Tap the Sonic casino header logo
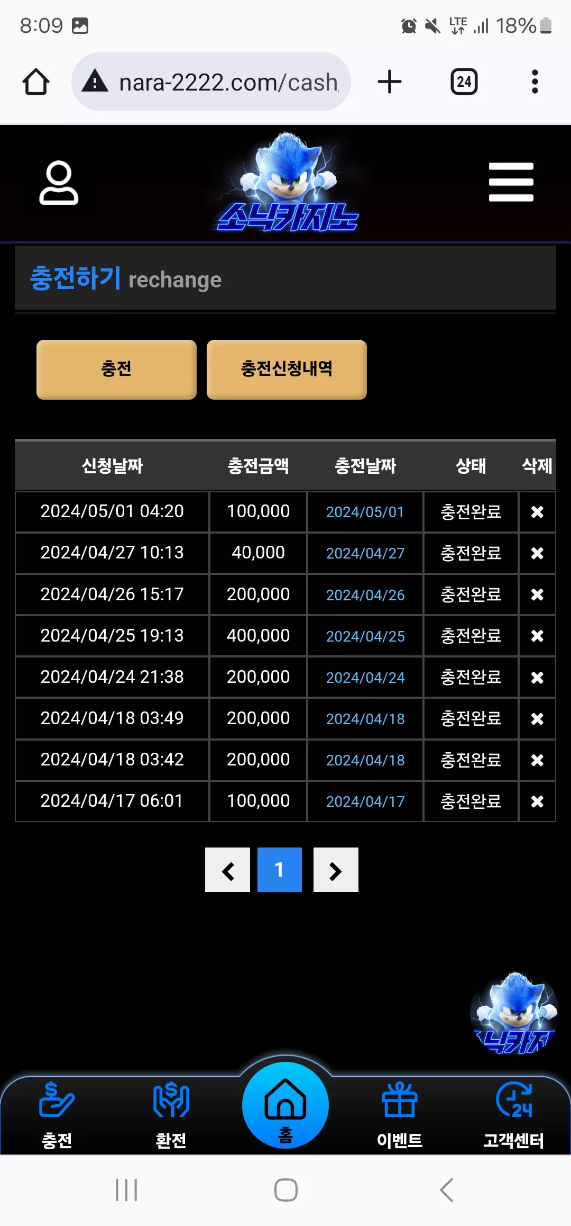 click(x=288, y=182)
